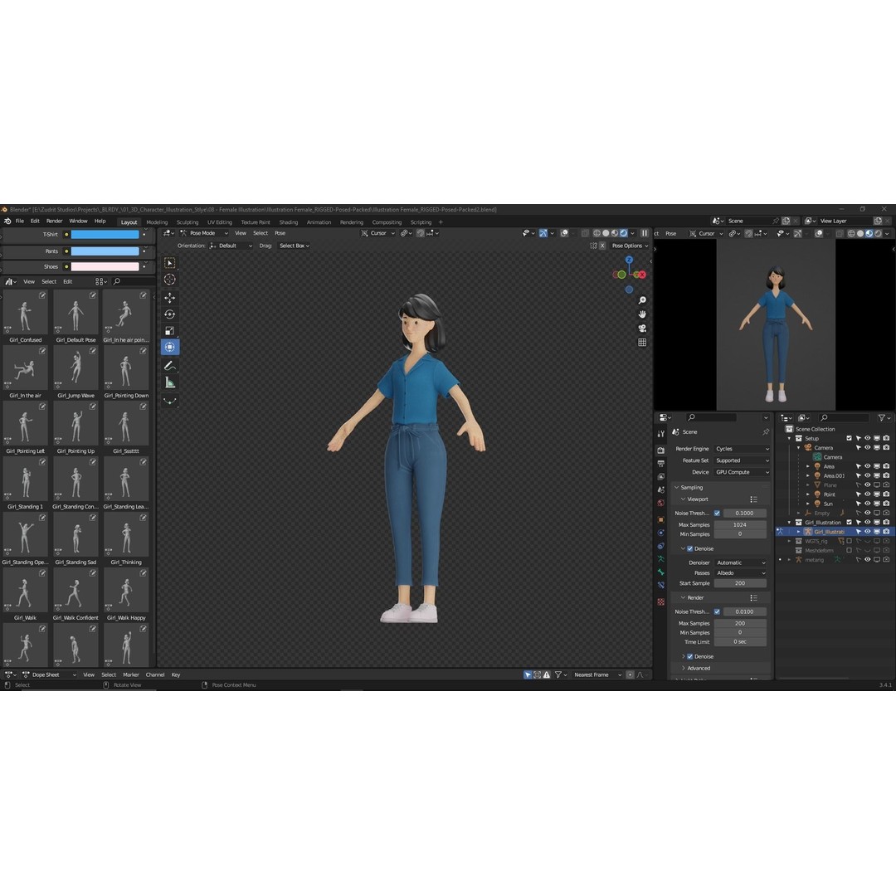Image resolution: width=896 pixels, height=896 pixels.
Task: Hide the Sun light in viewport
Action: pos(868,504)
